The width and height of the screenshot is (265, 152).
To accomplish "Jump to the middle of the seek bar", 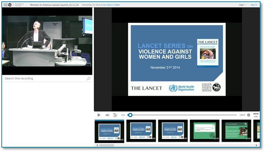I will coord(182,115).
